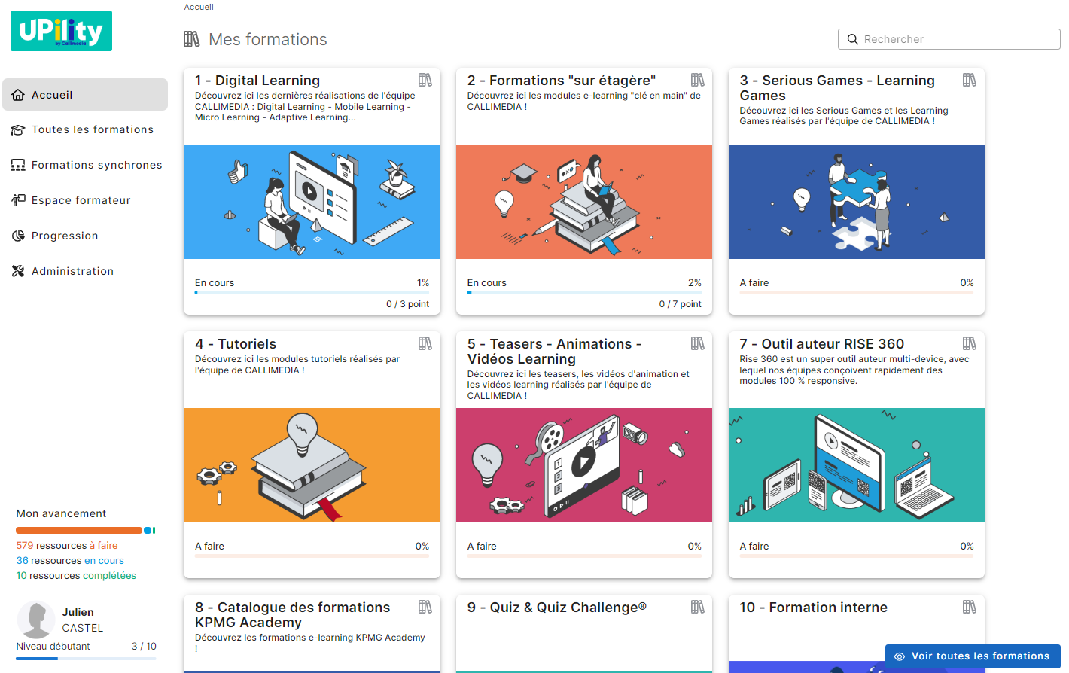Open the Accueil menu item
Screen dimensions: 1069x673
click(85, 95)
